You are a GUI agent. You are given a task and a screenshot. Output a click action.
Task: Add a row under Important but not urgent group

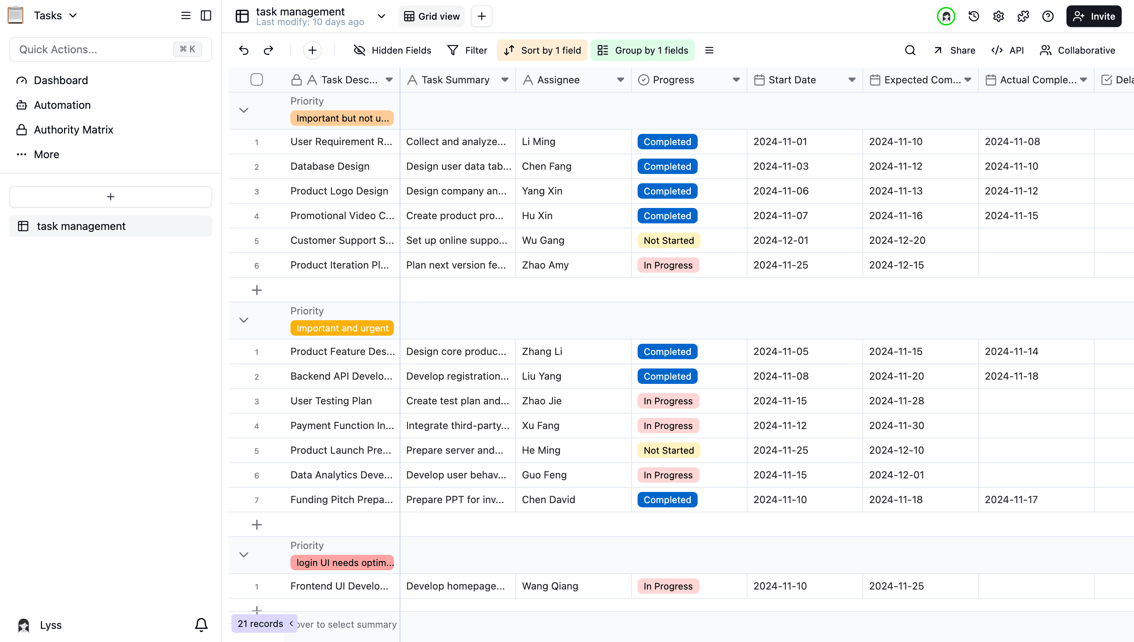(256, 290)
